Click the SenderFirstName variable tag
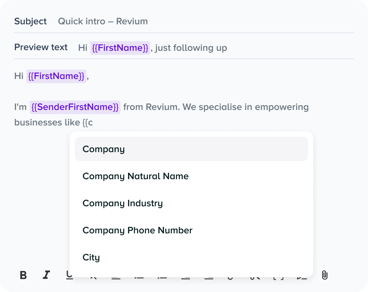 tap(75, 107)
